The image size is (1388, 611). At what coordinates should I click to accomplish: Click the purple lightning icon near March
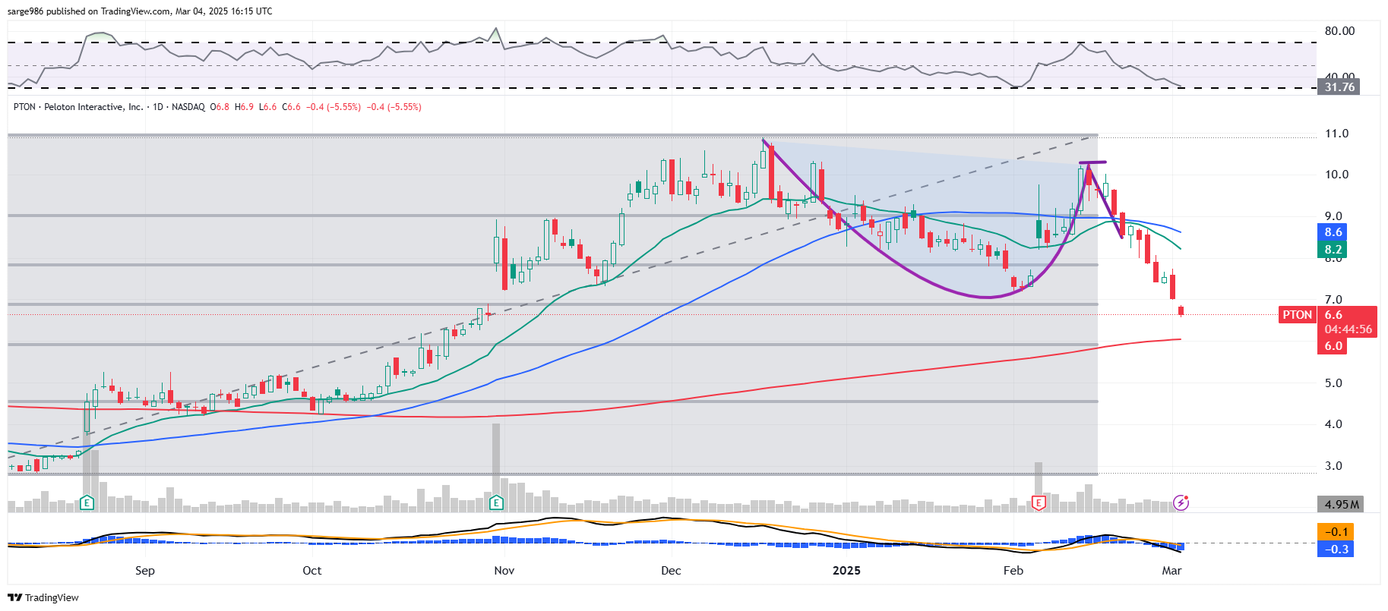click(x=1181, y=502)
